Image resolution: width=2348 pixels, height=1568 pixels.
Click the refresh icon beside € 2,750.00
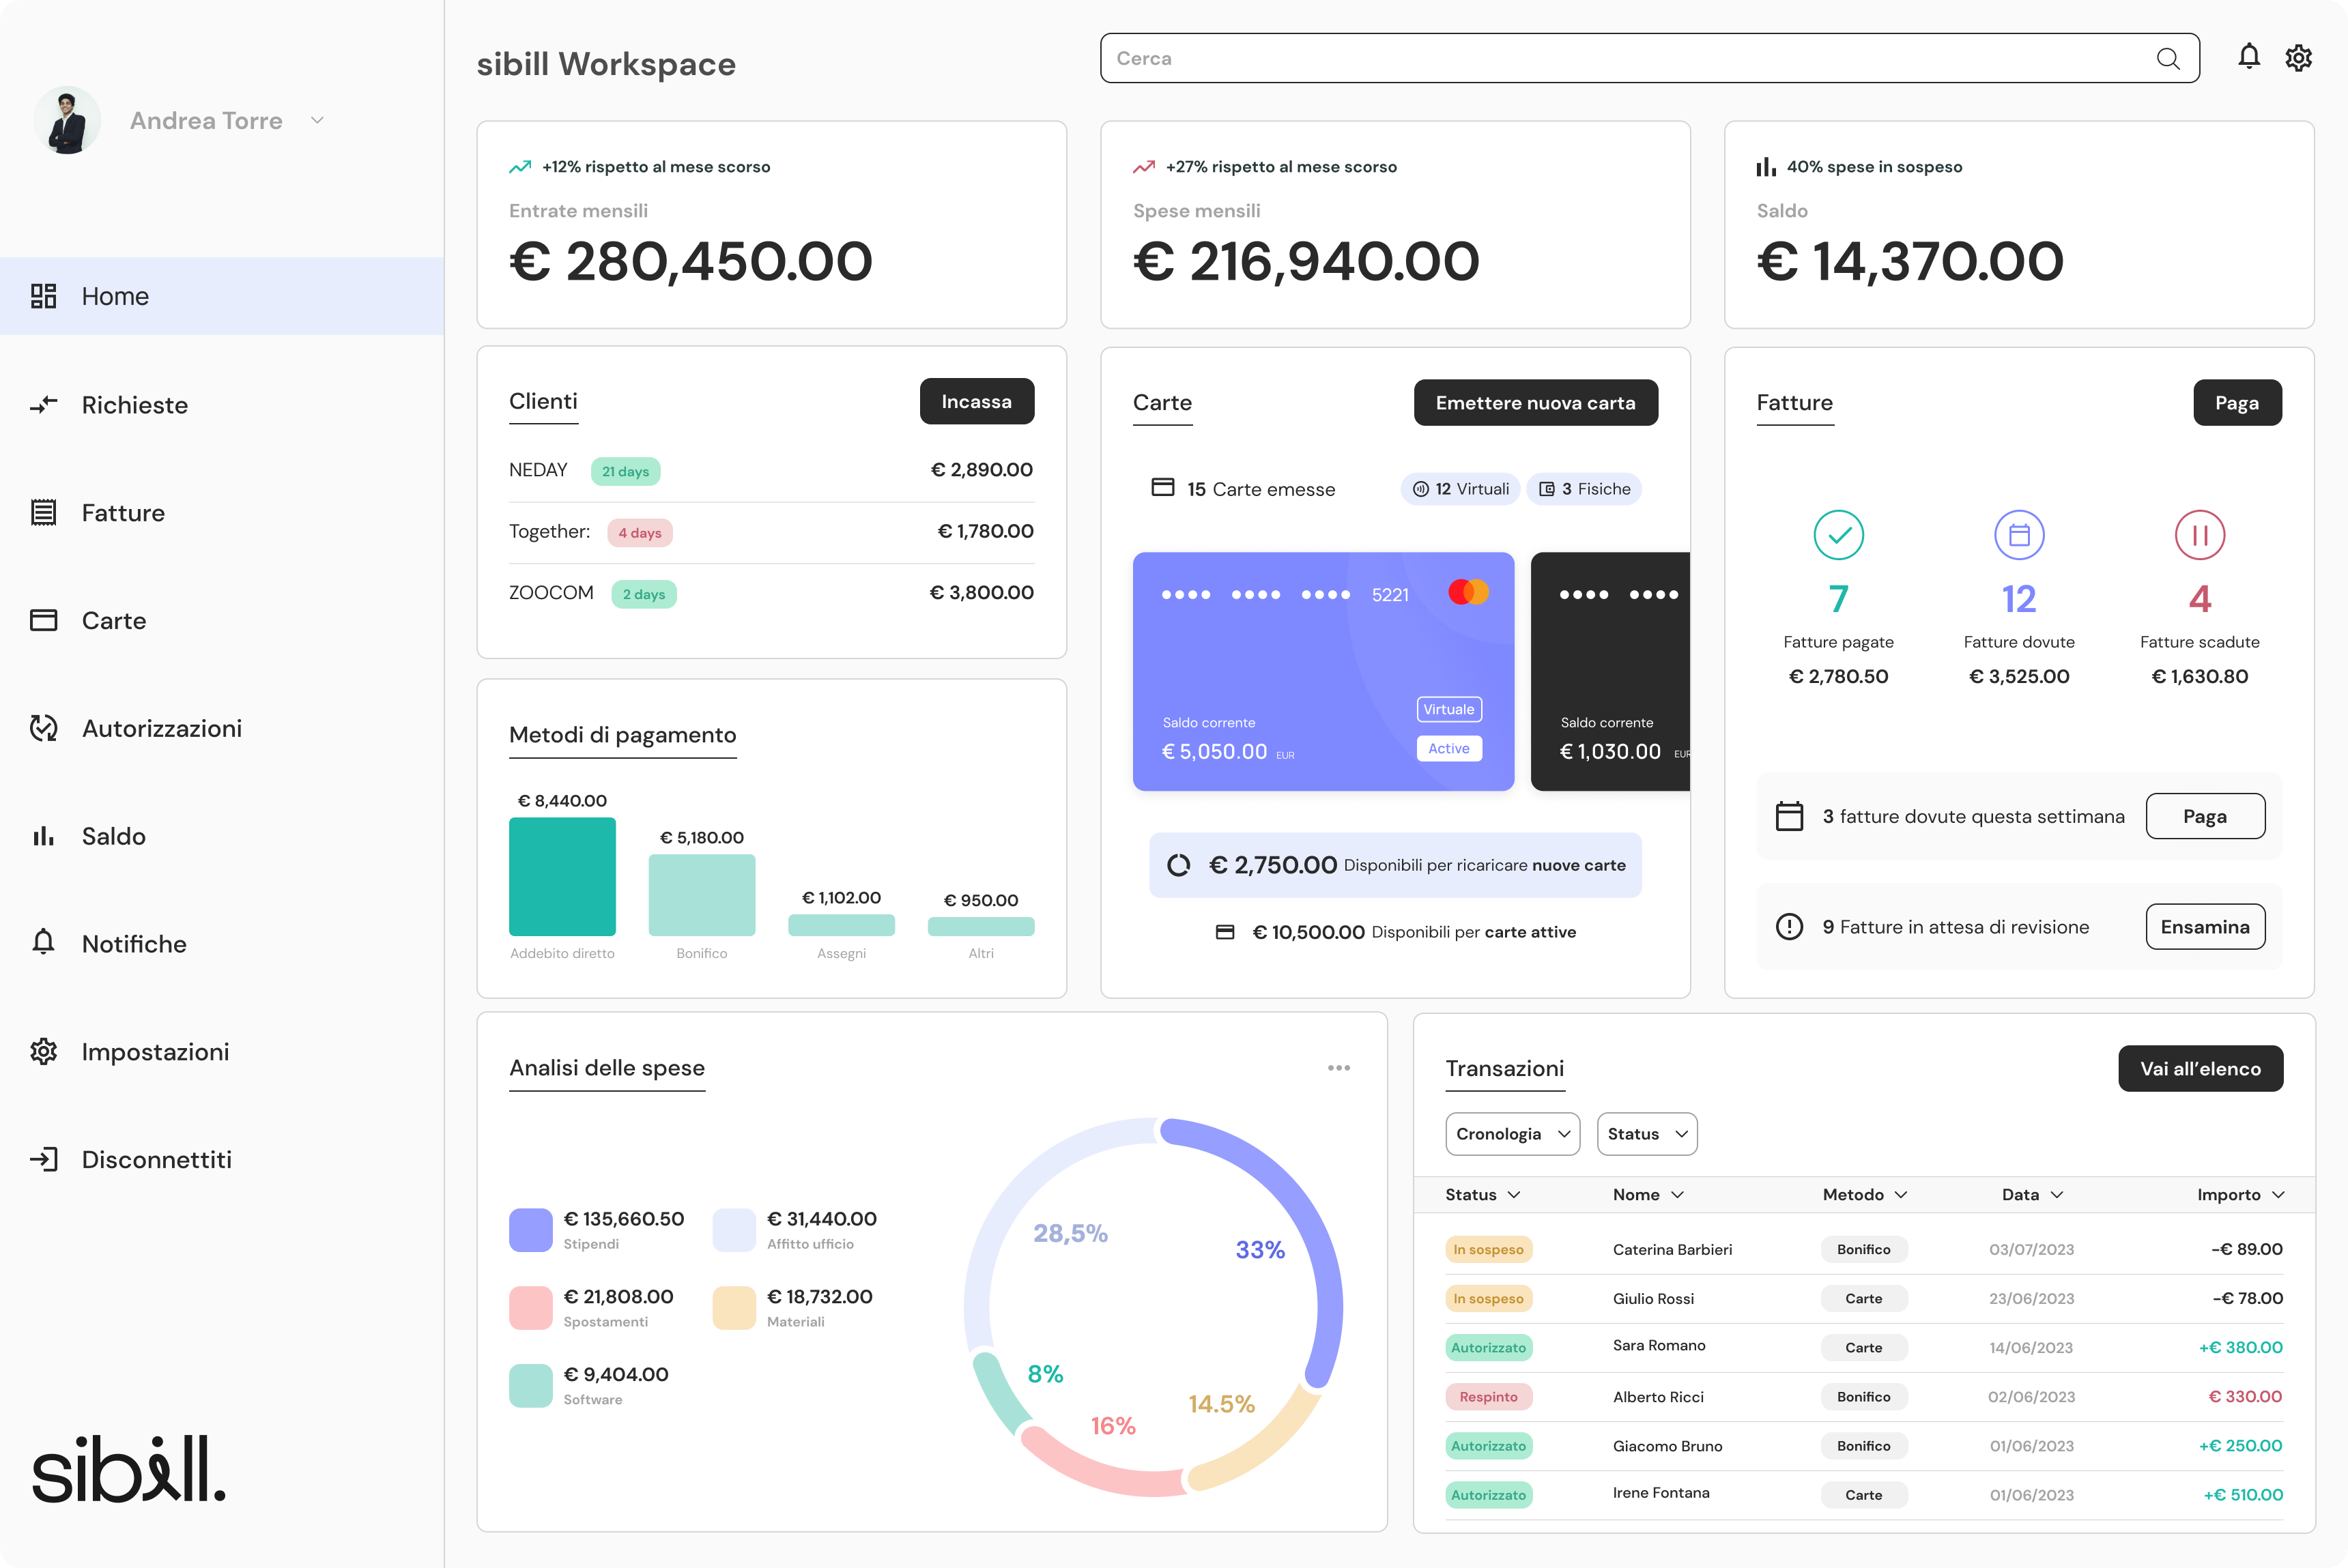point(1179,865)
